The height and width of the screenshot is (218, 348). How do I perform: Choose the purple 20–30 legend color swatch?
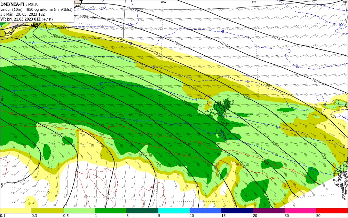(269, 211)
